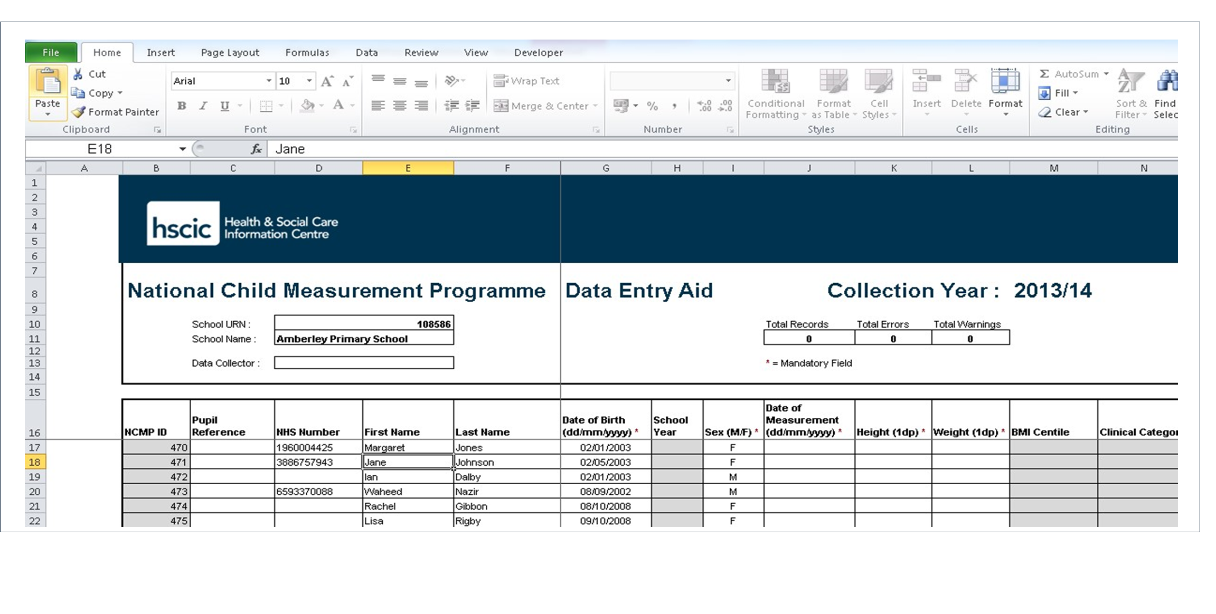
Task: Align text left
Action: 378,105
